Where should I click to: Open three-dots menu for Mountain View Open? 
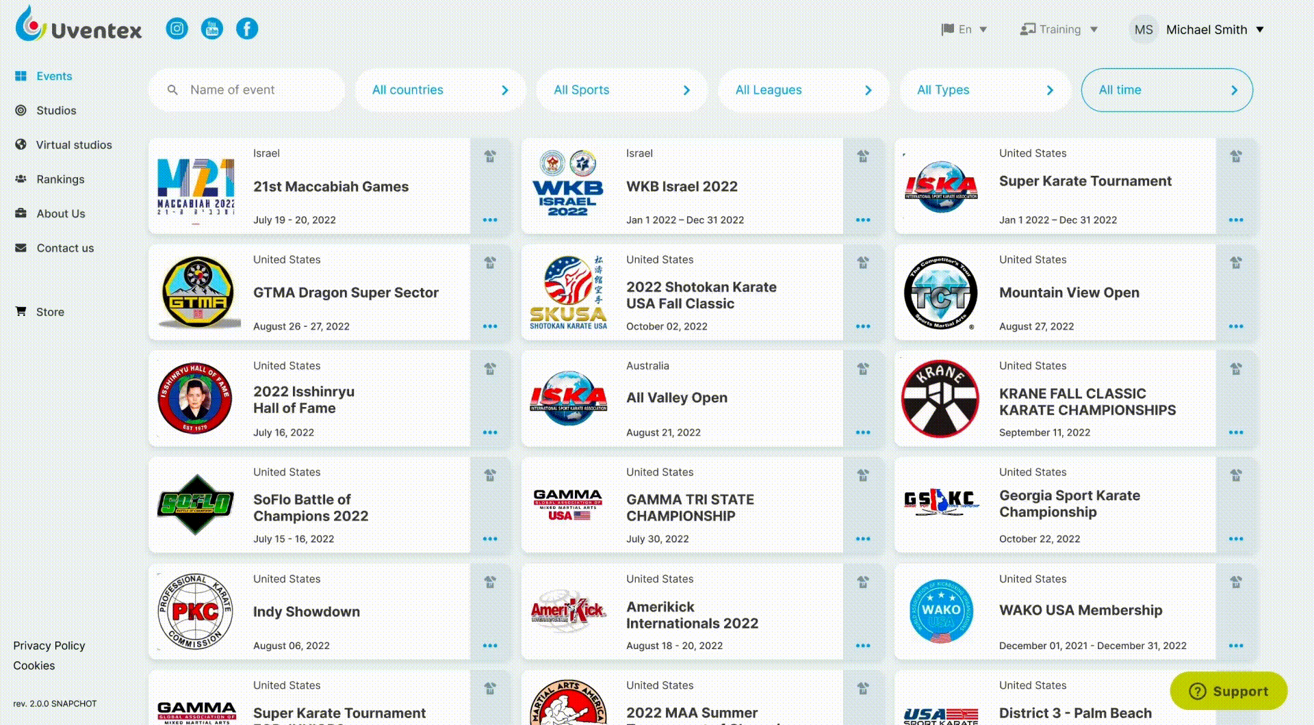tap(1236, 326)
